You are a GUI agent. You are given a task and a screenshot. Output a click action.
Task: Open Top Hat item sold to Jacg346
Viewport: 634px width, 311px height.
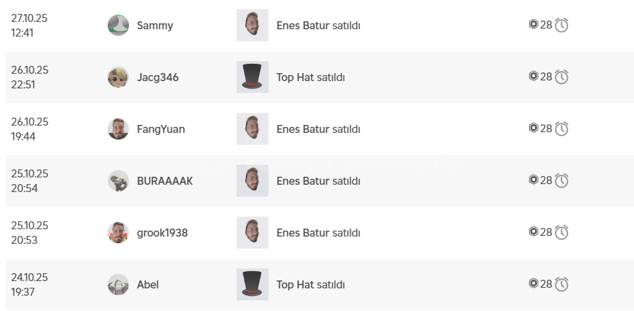295,77
